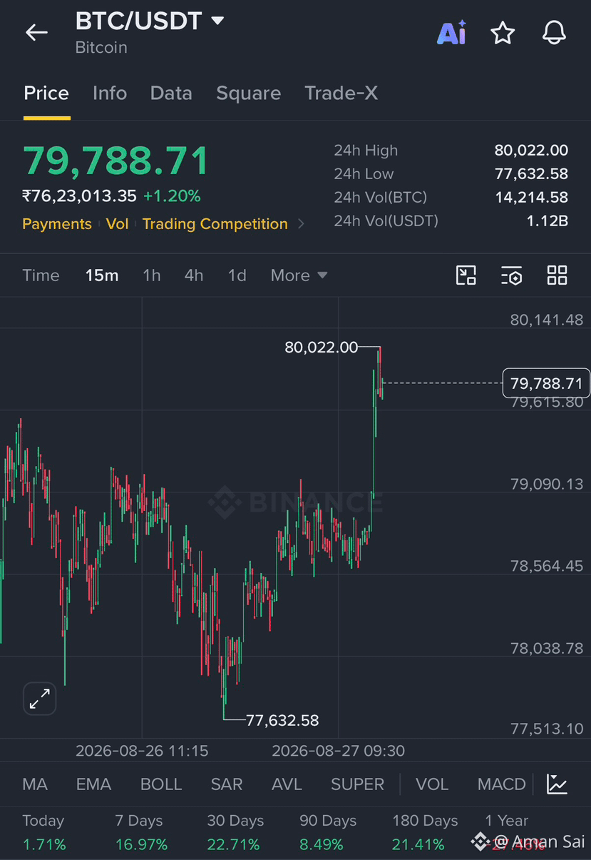Image resolution: width=591 pixels, height=860 pixels.
Task: Select the 1d chart interval
Action: [x=237, y=275]
